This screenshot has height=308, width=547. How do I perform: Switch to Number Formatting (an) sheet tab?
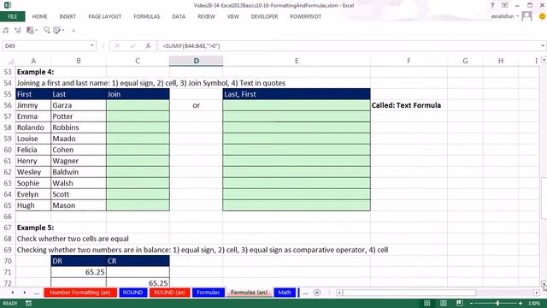coord(79,293)
